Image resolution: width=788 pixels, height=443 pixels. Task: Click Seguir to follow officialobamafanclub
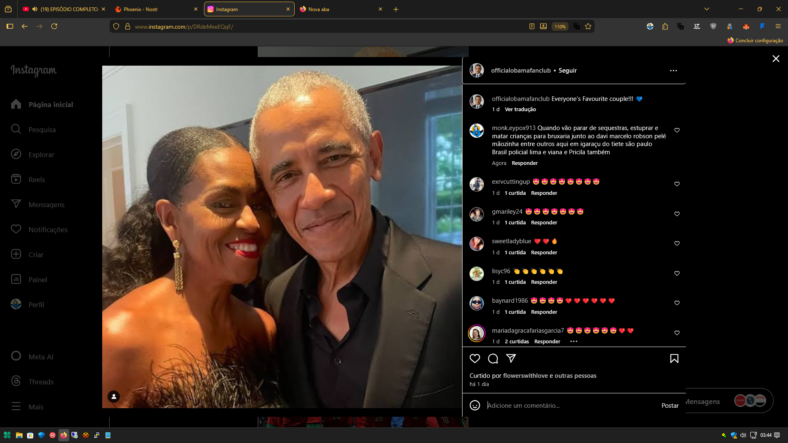tap(568, 71)
